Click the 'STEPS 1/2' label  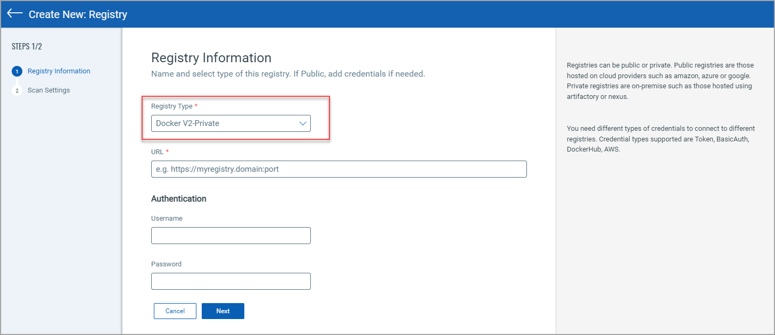(27, 46)
